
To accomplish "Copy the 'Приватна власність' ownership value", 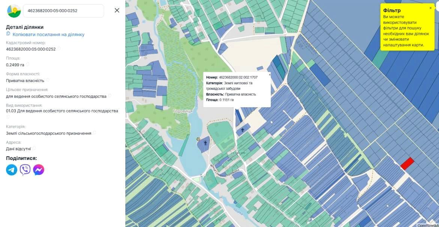I will pos(48,80).
